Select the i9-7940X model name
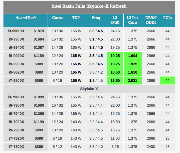Screen dimensions: 180x153 pos(16,114)
